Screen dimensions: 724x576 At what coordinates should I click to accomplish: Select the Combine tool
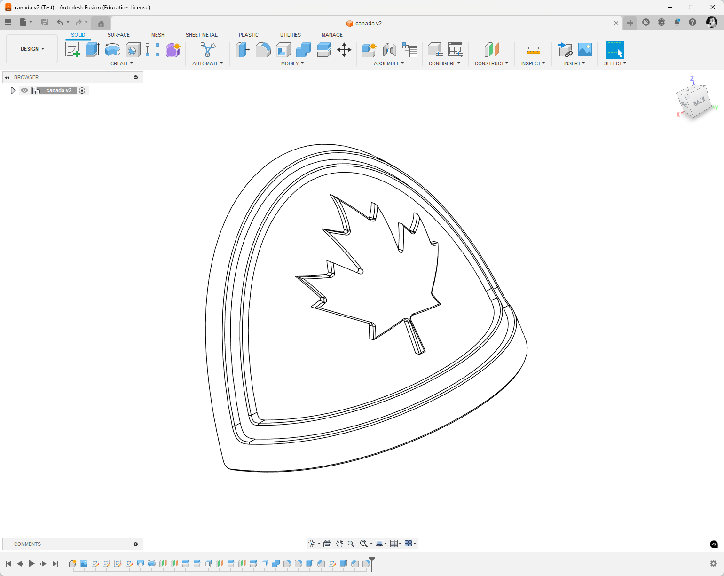pyautogui.click(x=303, y=49)
